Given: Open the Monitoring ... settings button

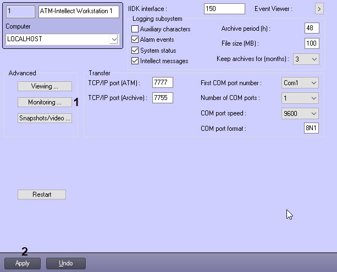Looking at the screenshot, I should (x=45, y=102).
